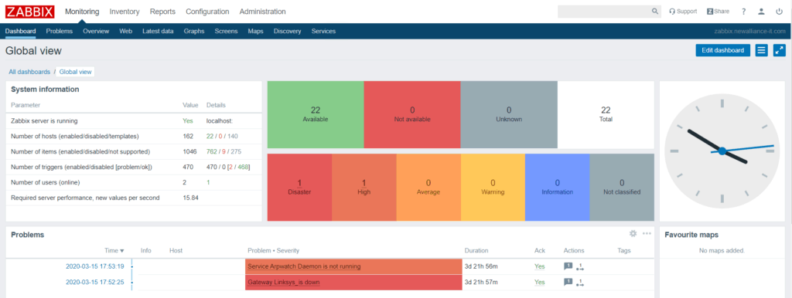Click the search magnifier icon
The image size is (792, 298).
click(654, 11)
